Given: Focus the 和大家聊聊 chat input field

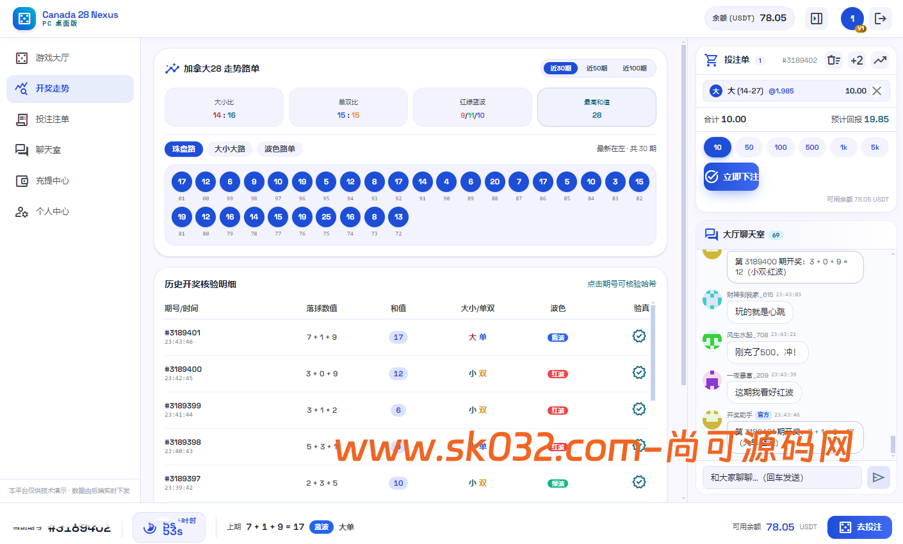Looking at the screenshot, I should (x=783, y=477).
